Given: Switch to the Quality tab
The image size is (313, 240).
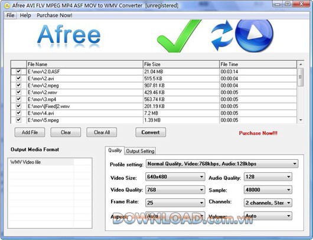Looking at the screenshot, I should pos(115,150).
